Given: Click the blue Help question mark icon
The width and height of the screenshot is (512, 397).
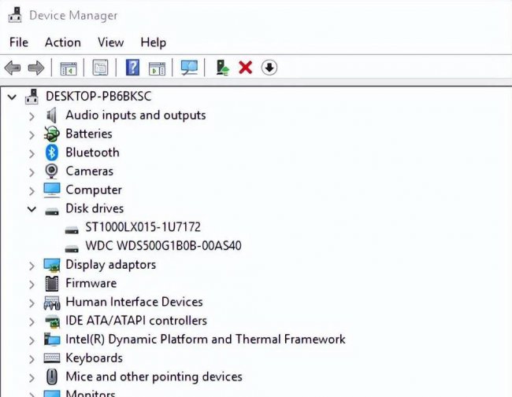Looking at the screenshot, I should point(132,68).
